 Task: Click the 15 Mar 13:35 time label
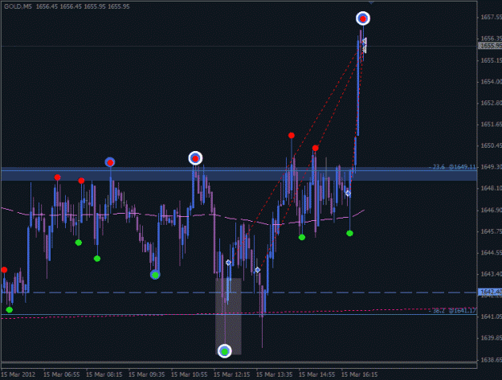click(275, 374)
